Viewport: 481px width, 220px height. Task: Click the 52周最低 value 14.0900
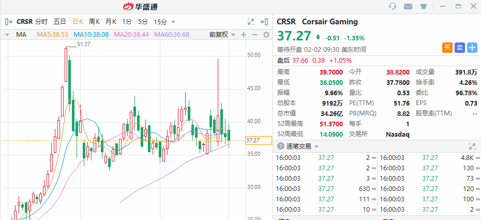[x=332, y=134]
